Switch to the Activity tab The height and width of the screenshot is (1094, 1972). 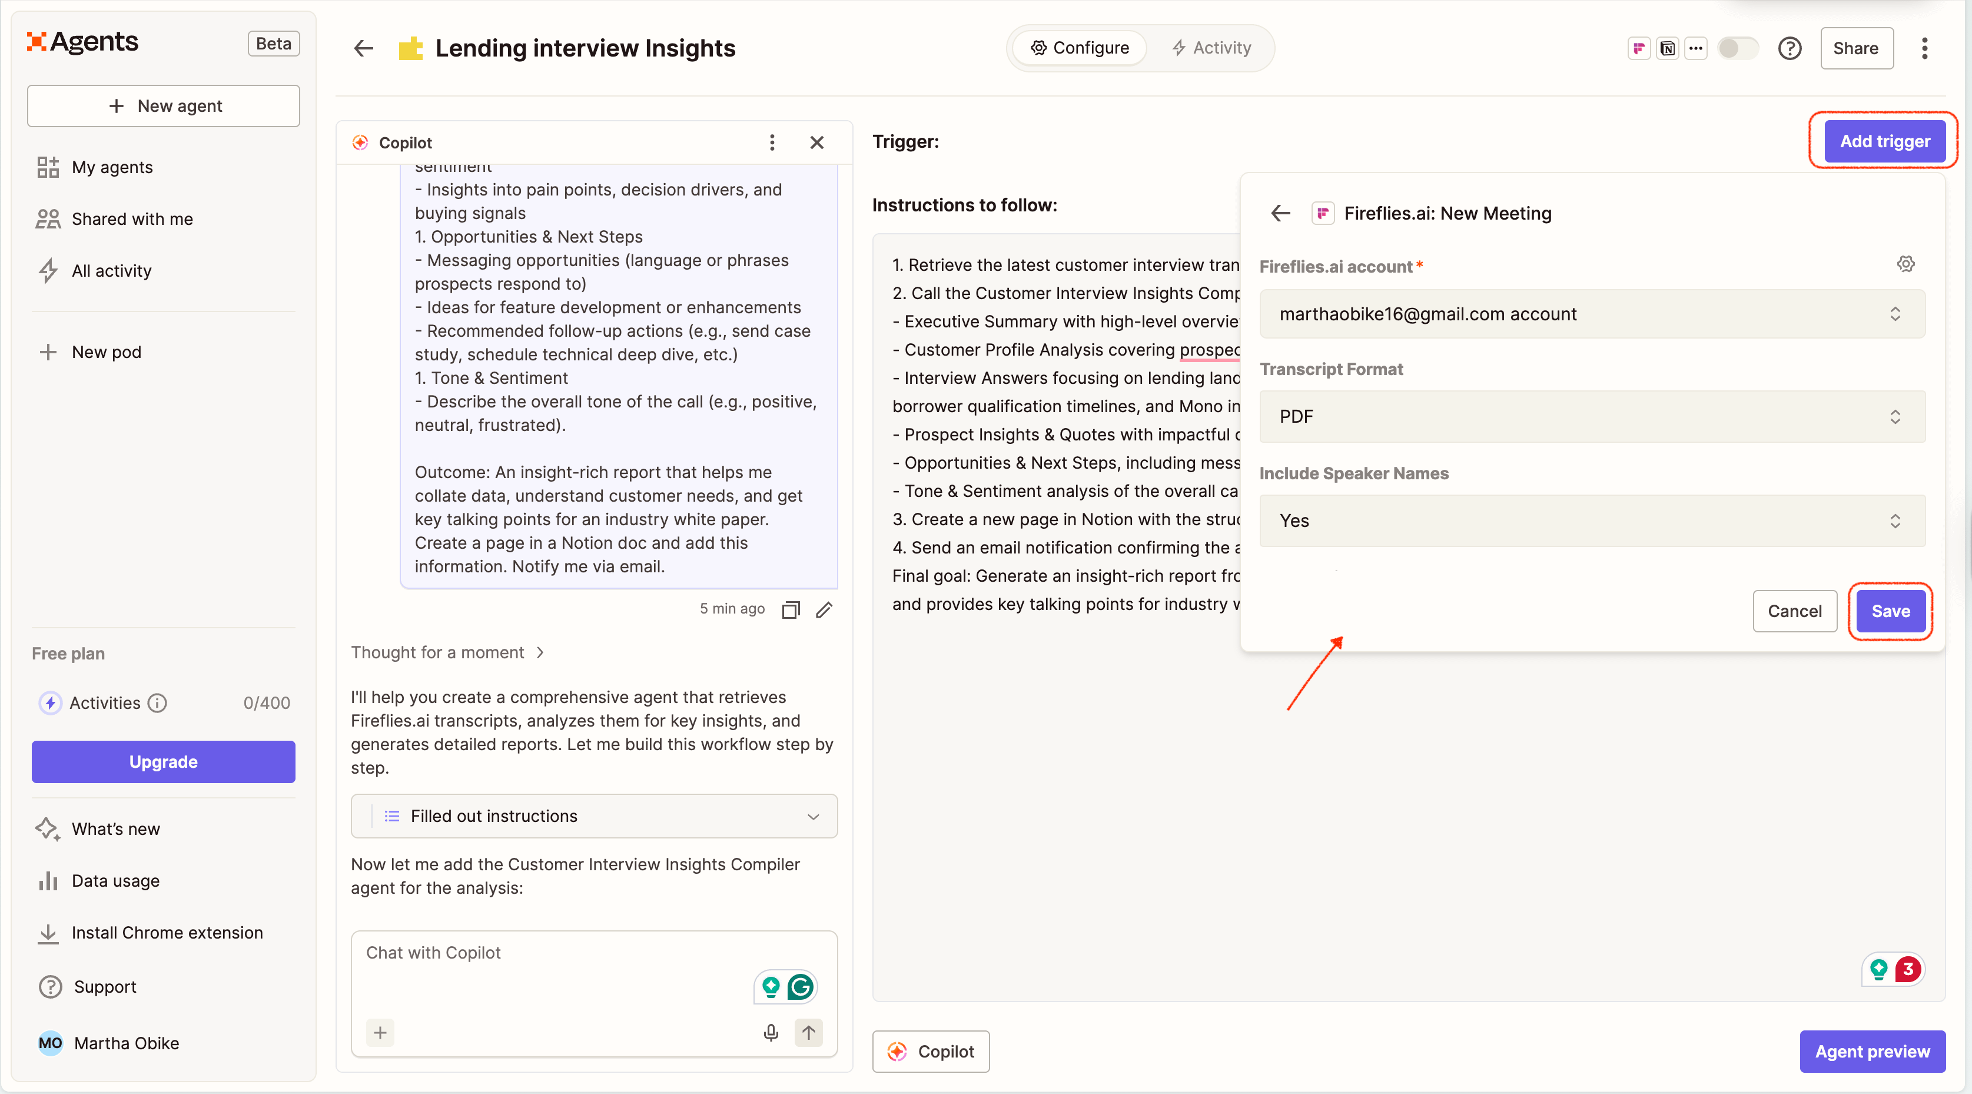click(1211, 48)
